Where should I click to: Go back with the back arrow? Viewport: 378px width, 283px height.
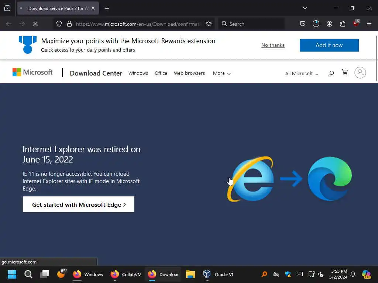(9, 24)
